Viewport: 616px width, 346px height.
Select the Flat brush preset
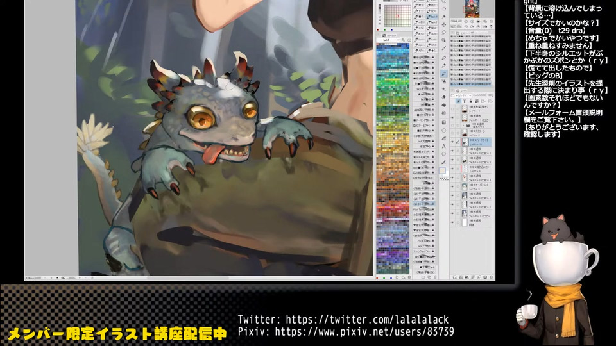[424, 209]
